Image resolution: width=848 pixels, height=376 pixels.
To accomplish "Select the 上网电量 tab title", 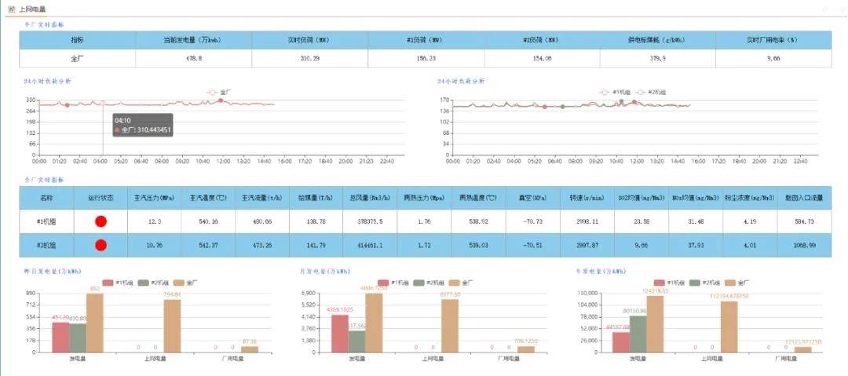I will [32, 9].
